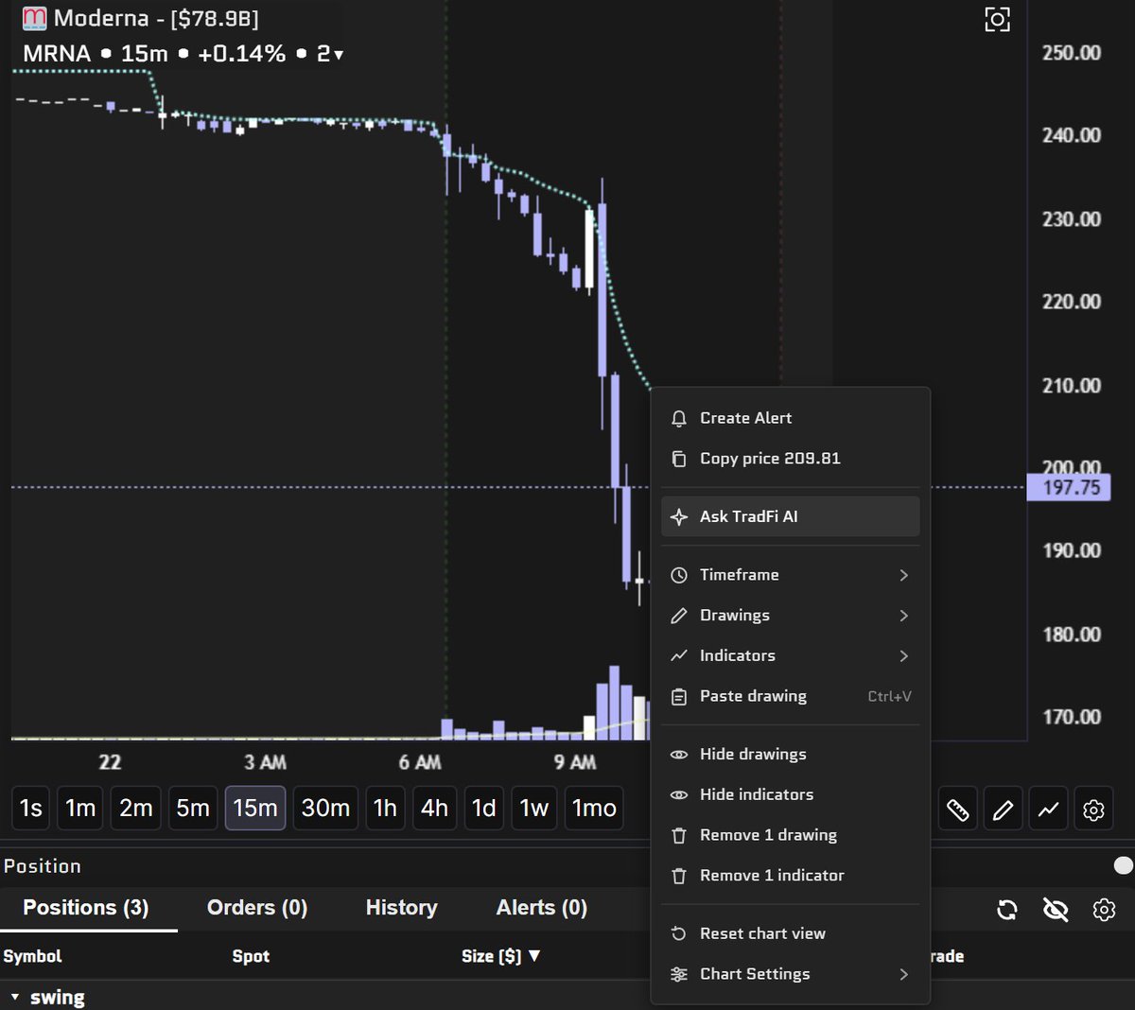
Task: Open the indicators line-chart icon
Action: [x=1048, y=810]
